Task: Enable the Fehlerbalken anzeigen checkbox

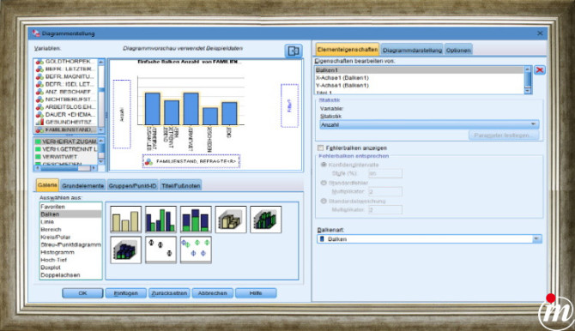Action: (x=321, y=147)
